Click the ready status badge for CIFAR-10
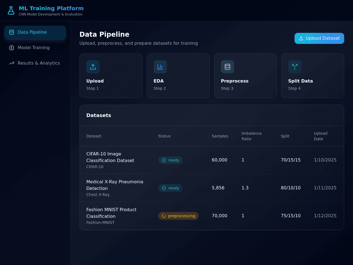Image resolution: width=353 pixels, height=265 pixels. pyautogui.click(x=170, y=160)
